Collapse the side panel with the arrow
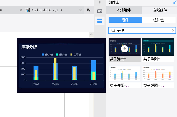This screenshot has height=117, width=177. pyautogui.click(x=100, y=2)
